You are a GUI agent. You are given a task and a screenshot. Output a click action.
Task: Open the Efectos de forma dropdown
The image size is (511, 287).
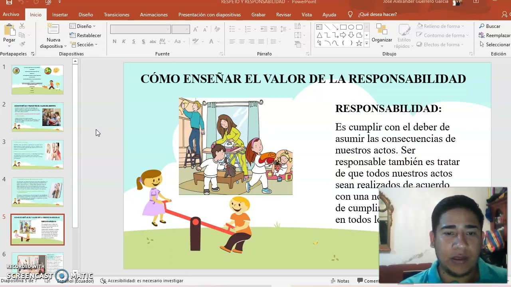(440, 44)
